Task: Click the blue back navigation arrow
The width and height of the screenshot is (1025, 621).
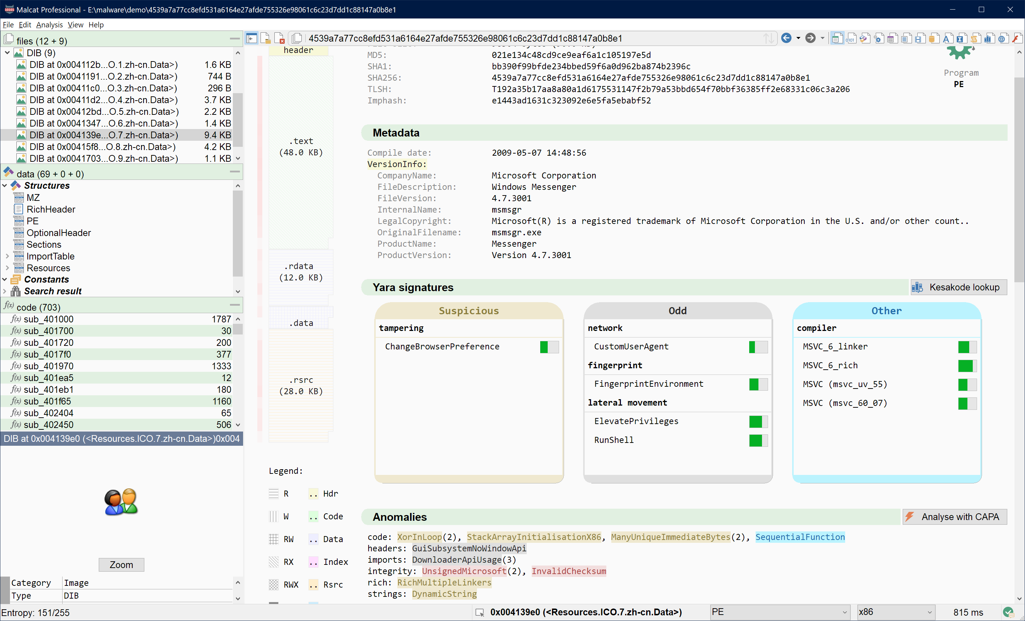Action: tap(786, 38)
